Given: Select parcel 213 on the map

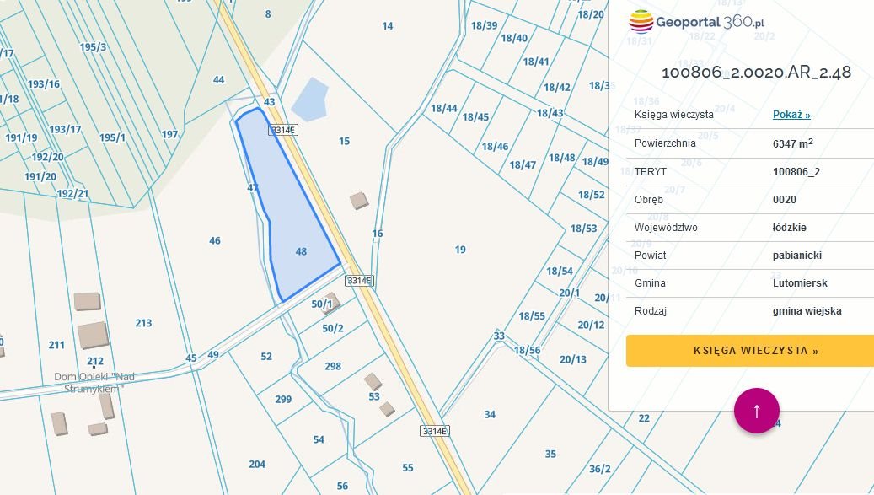Looking at the screenshot, I should 144,321.
